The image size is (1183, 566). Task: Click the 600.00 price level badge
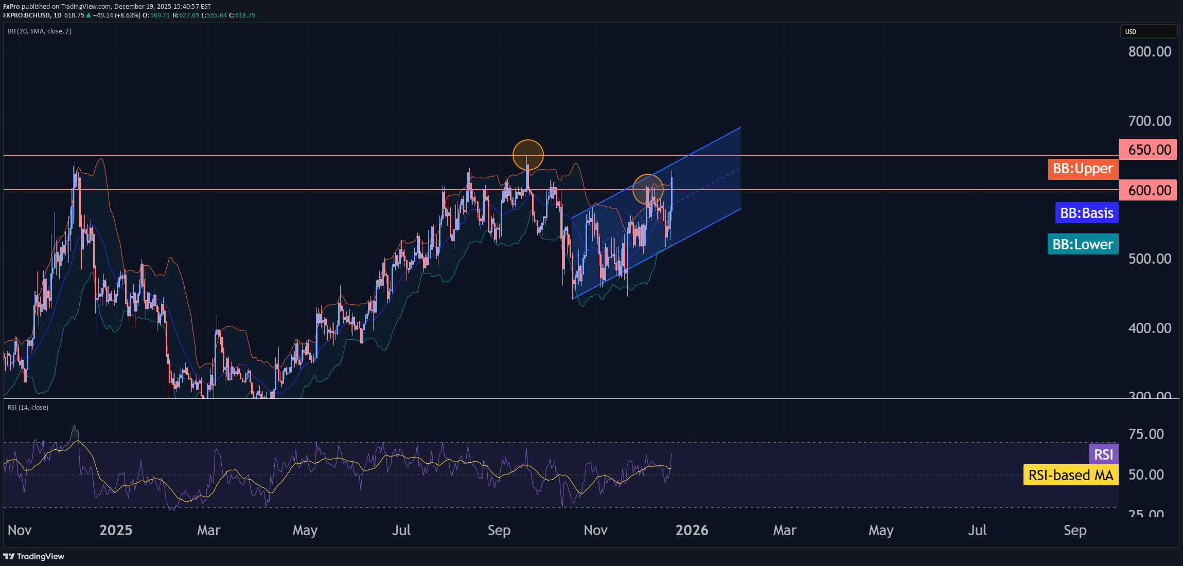1148,190
